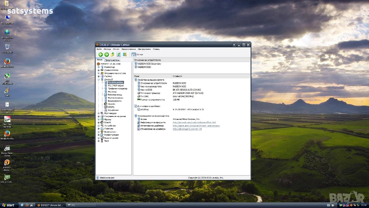Click the green Back arrow in EVEREST toolbar
369x208 pixels.
(x=101, y=55)
